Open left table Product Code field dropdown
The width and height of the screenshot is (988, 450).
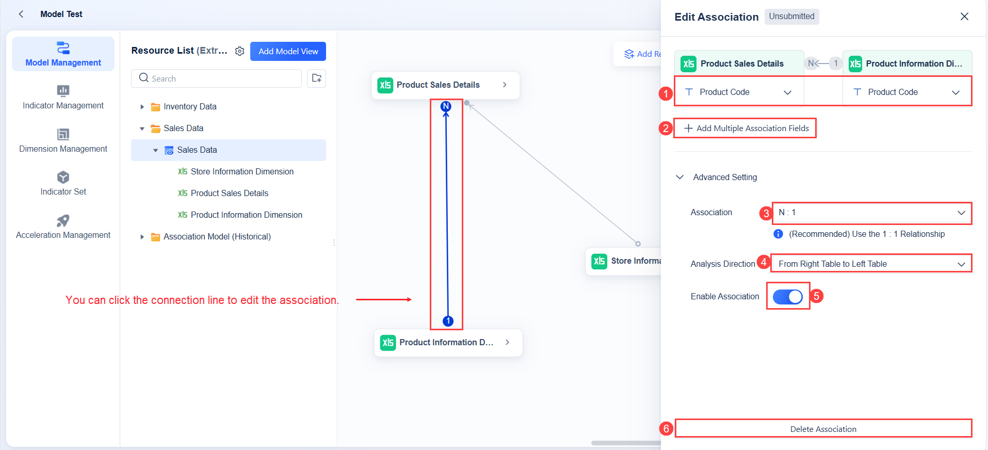[x=739, y=92]
